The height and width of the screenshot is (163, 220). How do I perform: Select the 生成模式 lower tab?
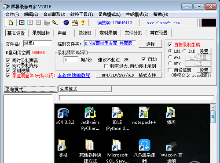(85, 89)
